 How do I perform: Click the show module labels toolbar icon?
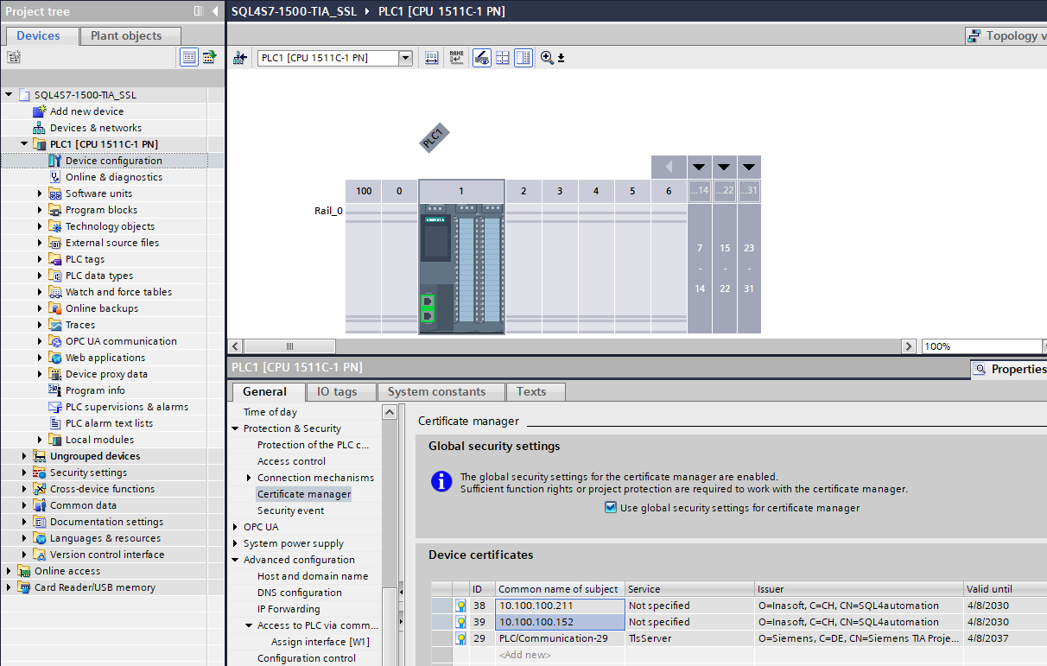pos(432,58)
